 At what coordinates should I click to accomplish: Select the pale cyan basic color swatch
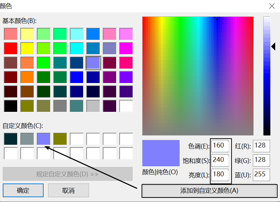point(77,34)
